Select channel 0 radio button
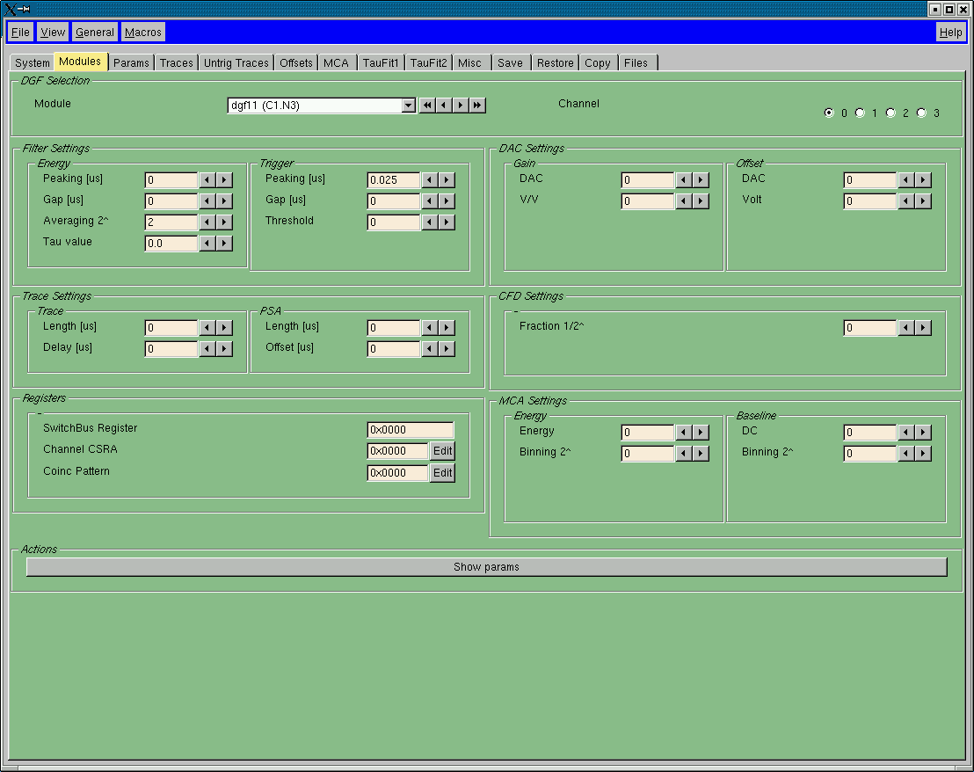Viewport: 974px width, 772px height. 829,113
